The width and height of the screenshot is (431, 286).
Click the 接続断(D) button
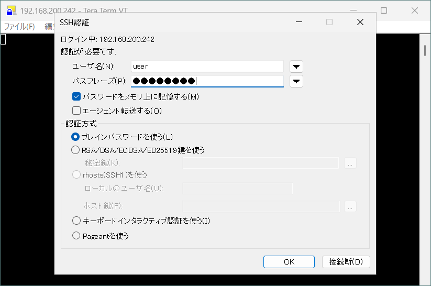(346, 262)
